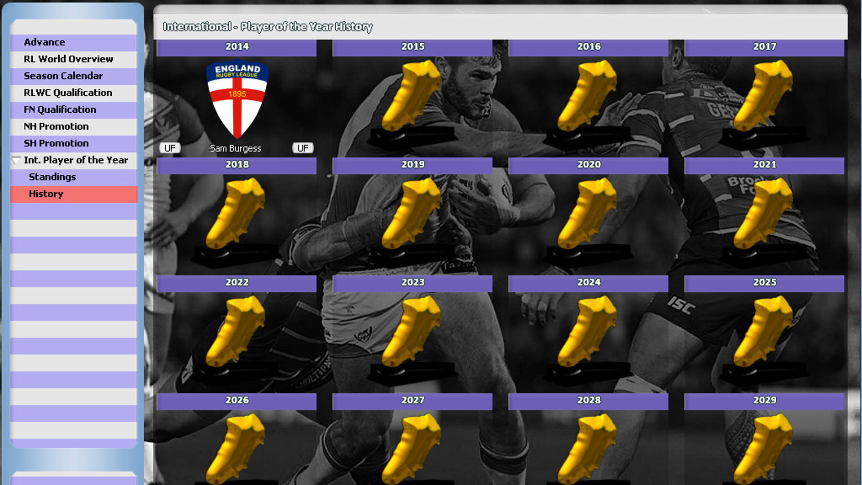This screenshot has width=862, height=485.
Task: Select the 2020 golden boot trophy
Action: click(589, 222)
